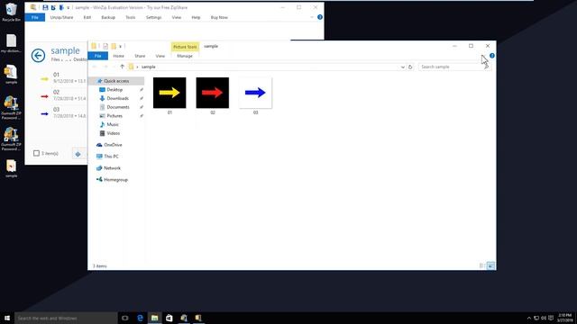The image size is (577, 324).
Task: Open Task View on the taskbar
Action: coord(125,318)
